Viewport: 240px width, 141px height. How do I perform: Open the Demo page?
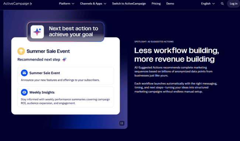pos(170,4)
